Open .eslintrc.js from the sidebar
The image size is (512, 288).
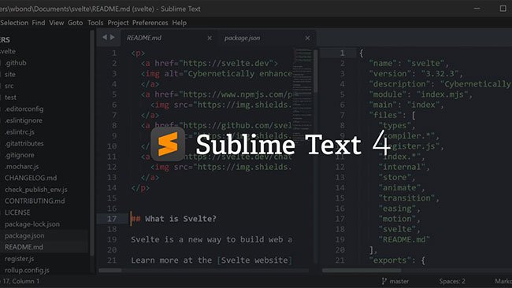point(20,131)
